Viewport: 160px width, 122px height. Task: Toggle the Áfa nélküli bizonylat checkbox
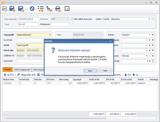pos(72,19)
